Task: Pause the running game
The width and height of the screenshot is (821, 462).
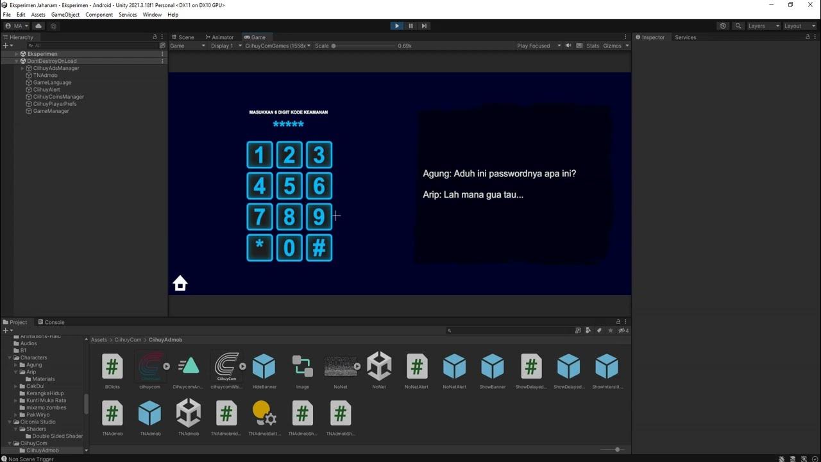Action: 411,26
